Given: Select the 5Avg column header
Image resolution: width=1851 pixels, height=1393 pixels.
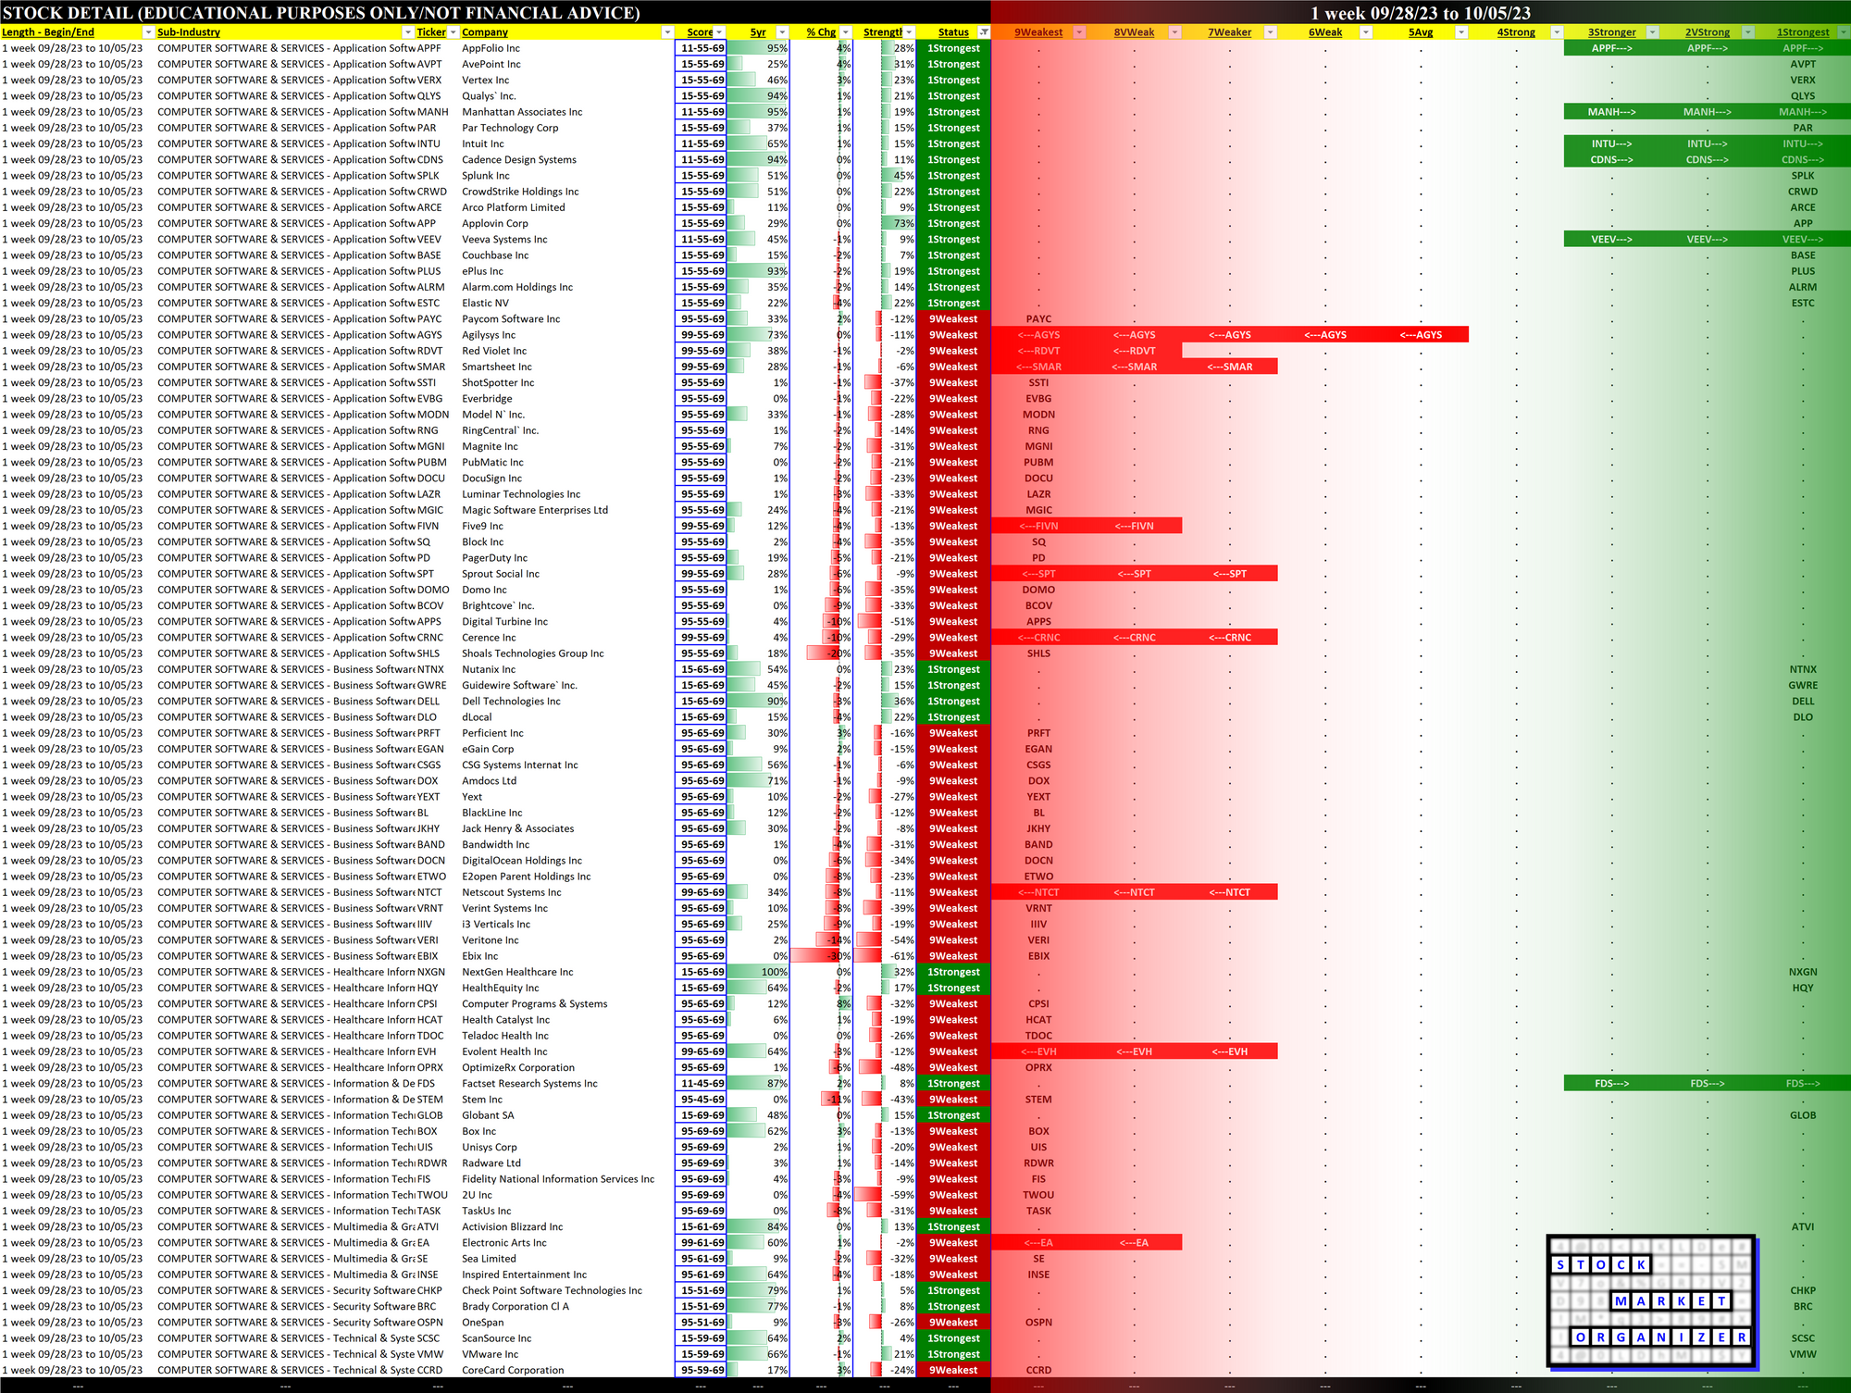Looking at the screenshot, I should (1421, 32).
